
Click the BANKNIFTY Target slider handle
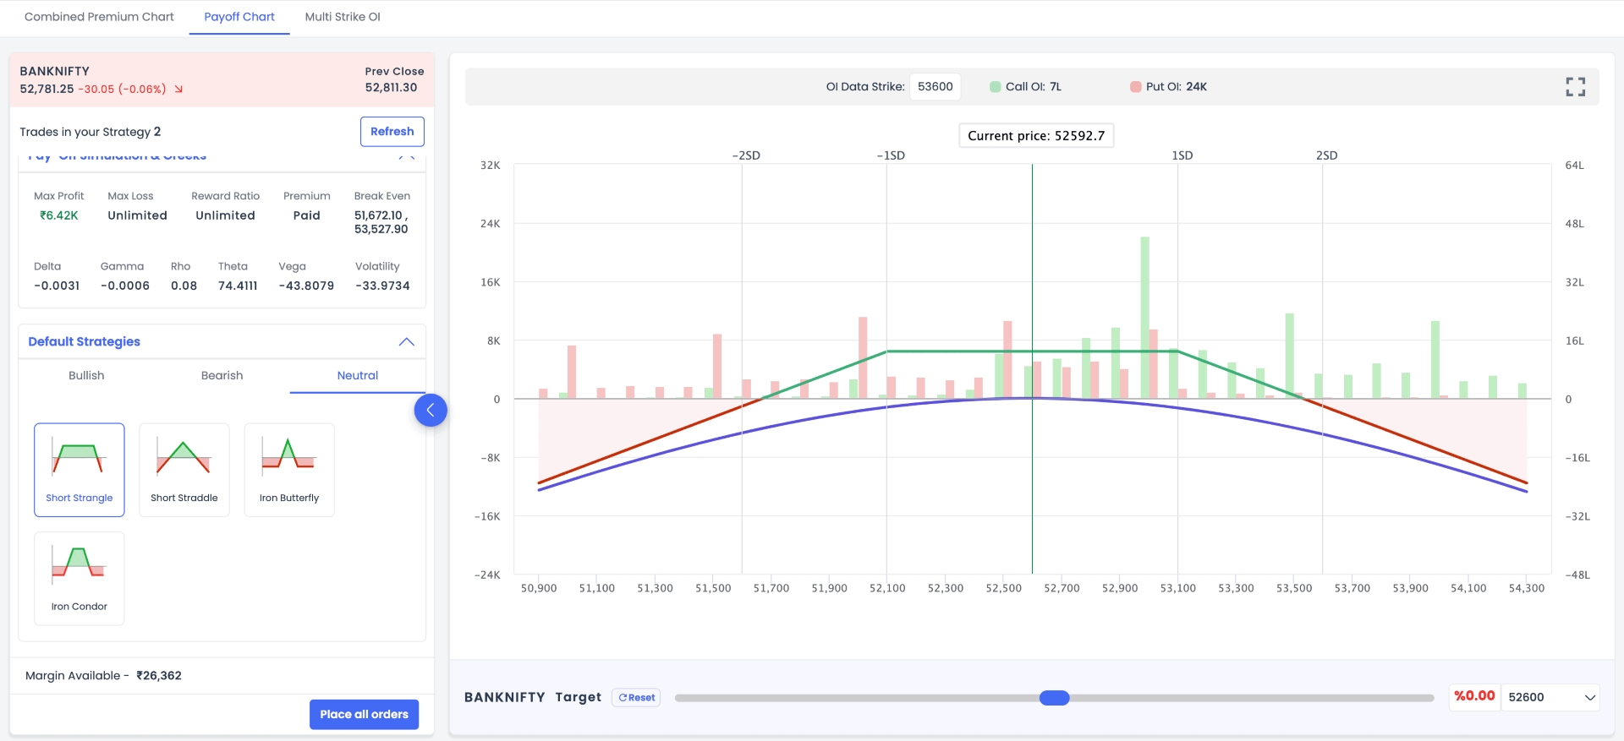[x=1054, y=698]
